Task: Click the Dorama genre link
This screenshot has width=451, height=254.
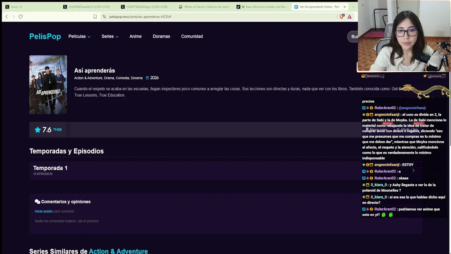Action: click(137, 78)
